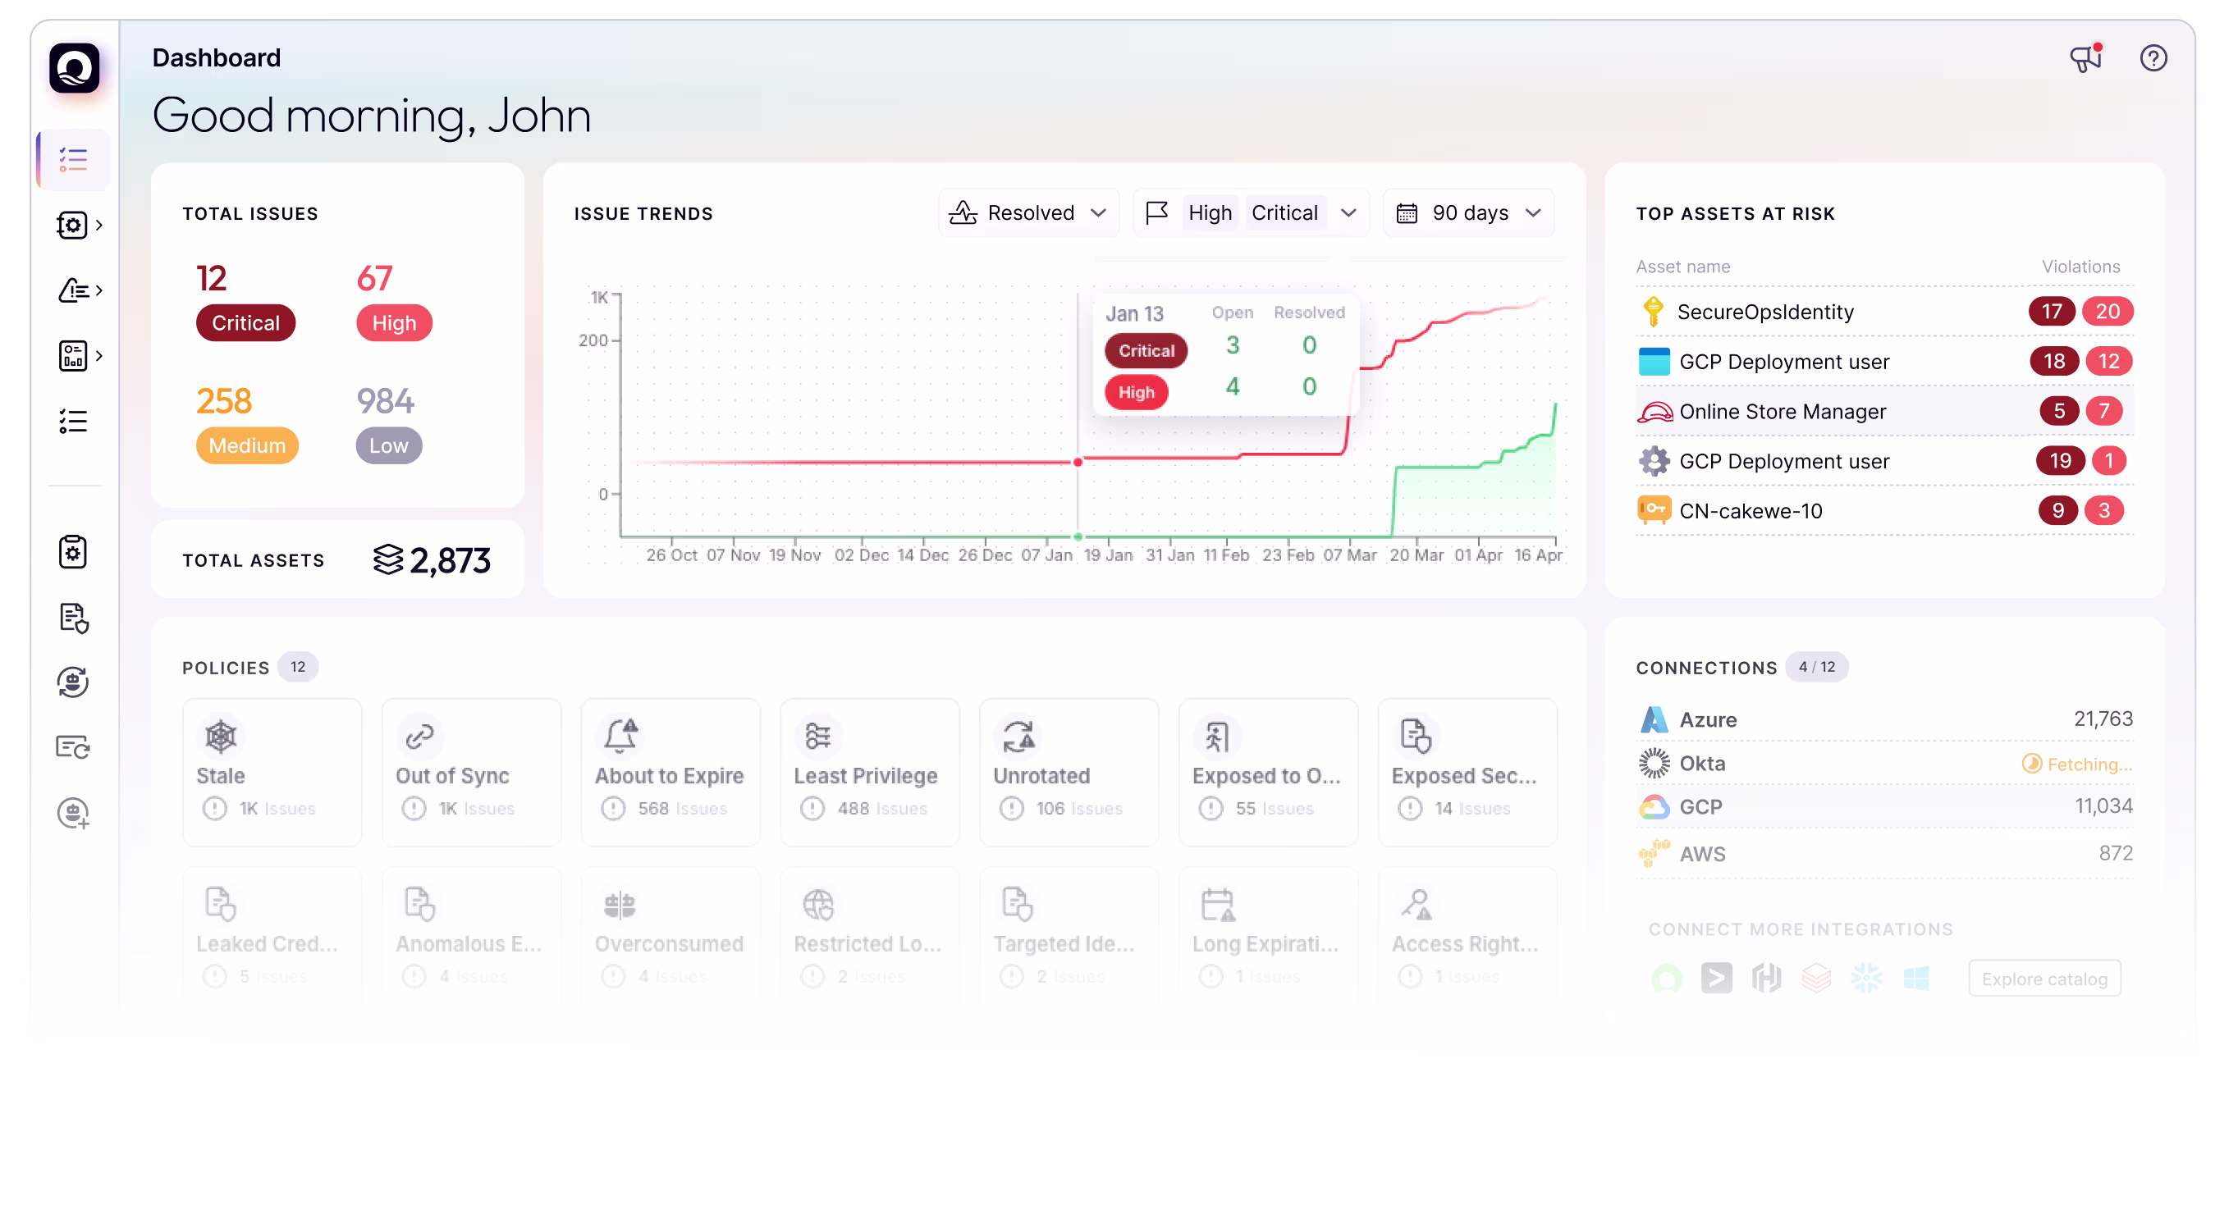Screen dimensions: 2238x1223
Task: Click the card with refresh arrow sidebar icon
Action: click(x=73, y=747)
